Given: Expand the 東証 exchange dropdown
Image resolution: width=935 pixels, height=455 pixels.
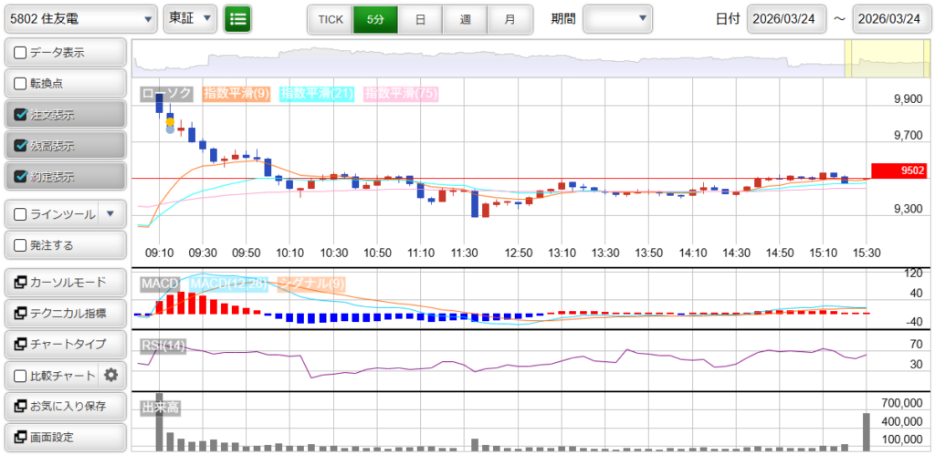Looking at the screenshot, I should (x=190, y=18).
